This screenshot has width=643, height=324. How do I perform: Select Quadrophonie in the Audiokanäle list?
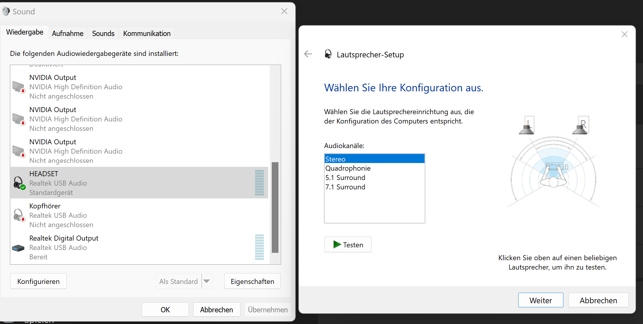click(x=348, y=168)
